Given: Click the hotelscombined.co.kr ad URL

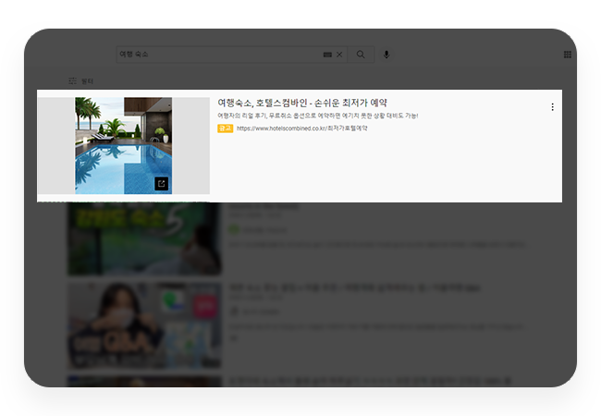Looking at the screenshot, I should pos(301,128).
